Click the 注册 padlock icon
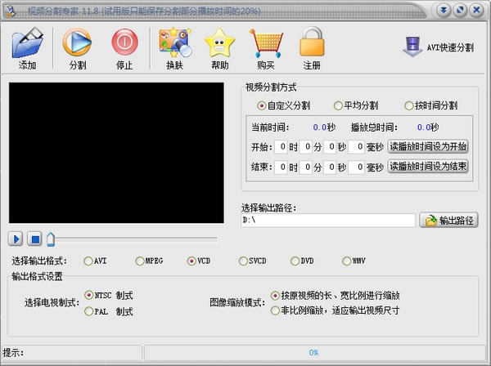 coord(312,42)
